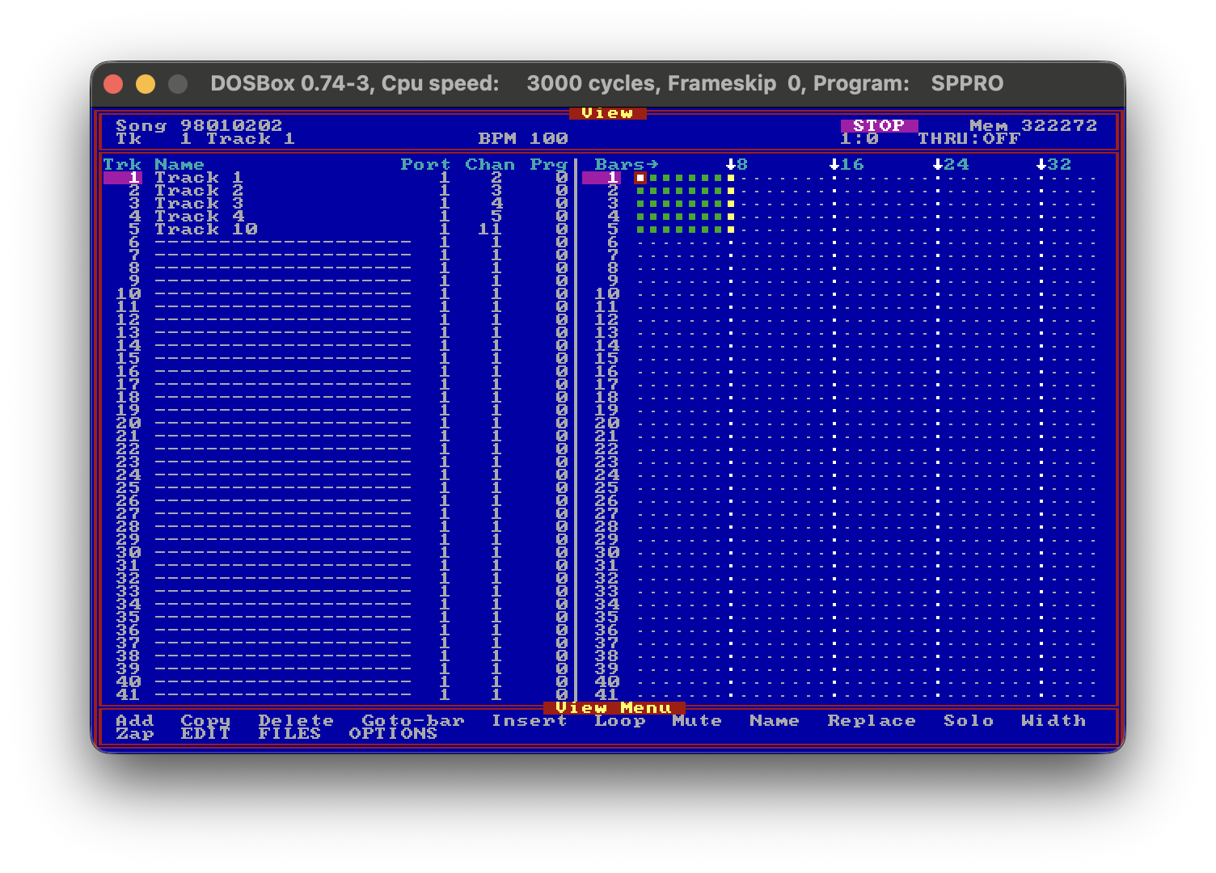This screenshot has width=1216, height=873.
Task: Open the OPTIONS submenu
Action: [x=393, y=733]
